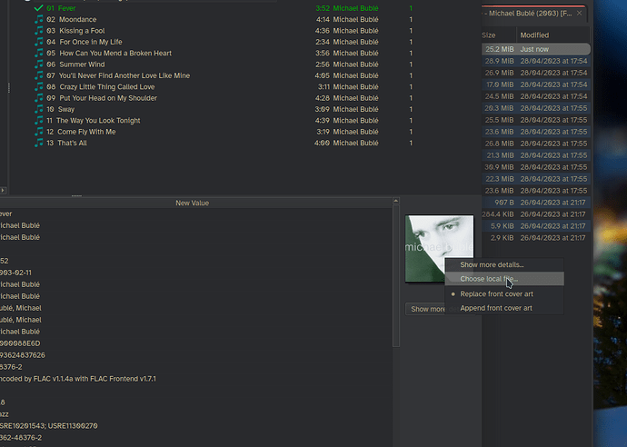627x447 pixels.
Task: Click the music note icon for Moondance
Action: tap(38, 19)
